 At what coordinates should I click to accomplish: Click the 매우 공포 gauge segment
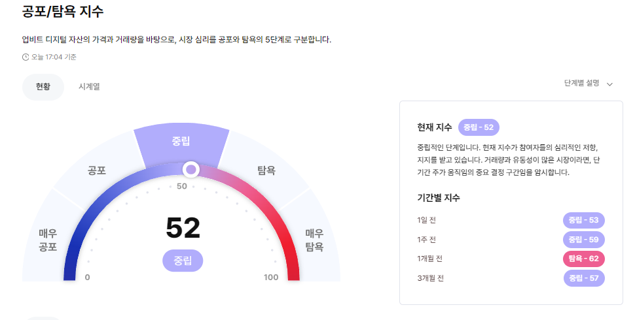click(x=48, y=240)
